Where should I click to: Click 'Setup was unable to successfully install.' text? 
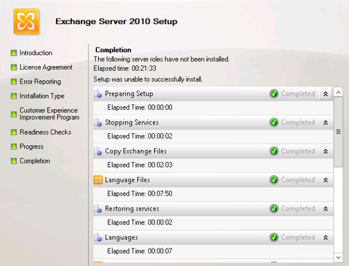pyautogui.click(x=148, y=79)
